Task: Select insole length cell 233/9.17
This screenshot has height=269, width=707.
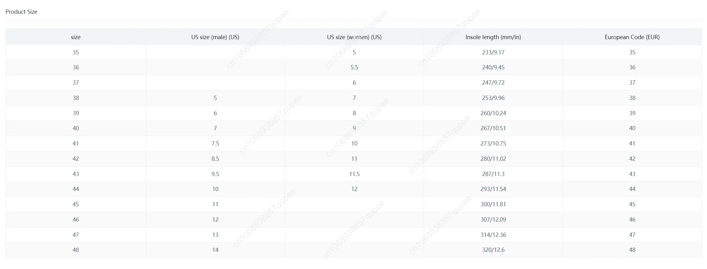Action: pyautogui.click(x=493, y=52)
